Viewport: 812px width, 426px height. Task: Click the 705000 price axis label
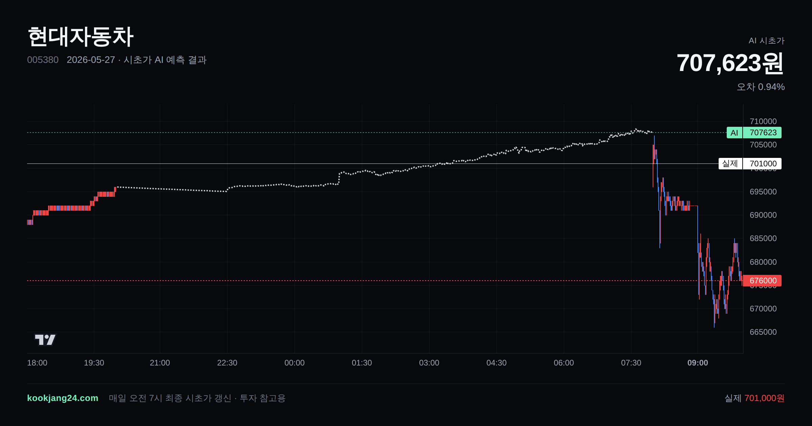pos(763,145)
